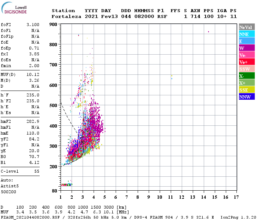This screenshot has height=220, width=257.
Task: Click the yE value 20.0
Action: coord(34,151)
